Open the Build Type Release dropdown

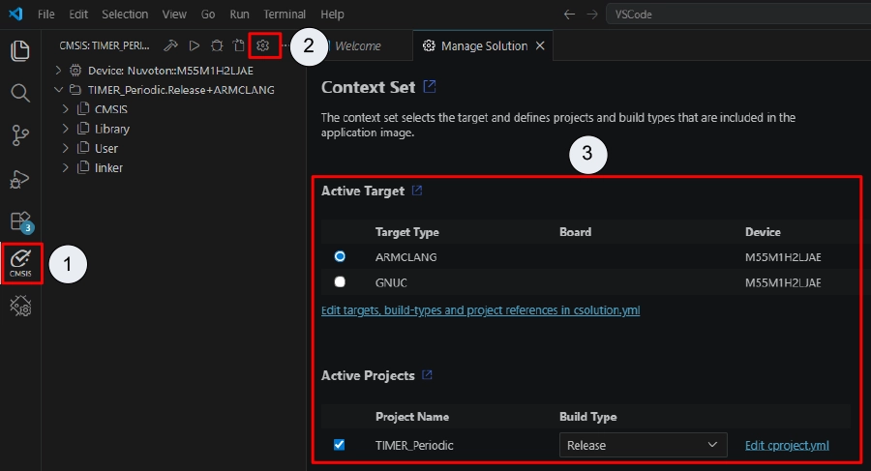click(x=643, y=445)
